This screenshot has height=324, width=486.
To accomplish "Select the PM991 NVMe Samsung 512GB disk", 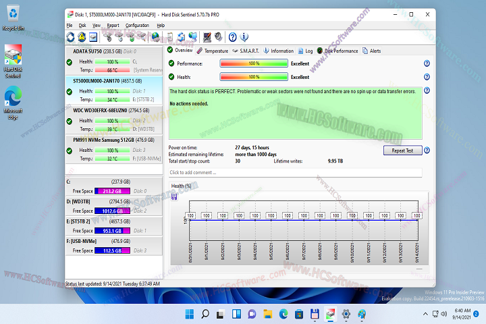I will tap(114, 149).
